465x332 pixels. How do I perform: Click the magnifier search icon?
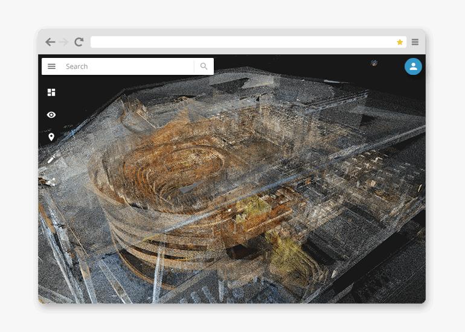tap(204, 66)
